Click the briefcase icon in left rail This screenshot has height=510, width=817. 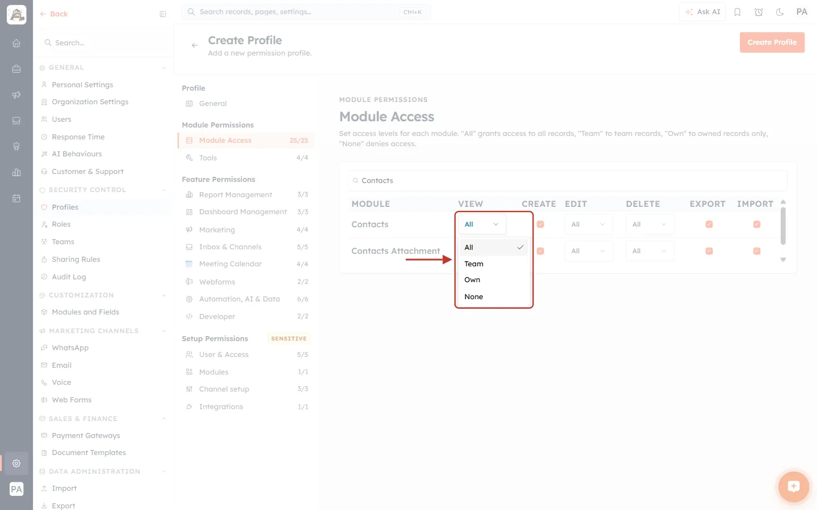[x=16, y=69]
